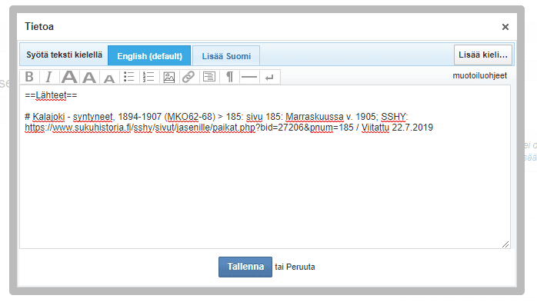Select the English (default) language tab

(149, 55)
